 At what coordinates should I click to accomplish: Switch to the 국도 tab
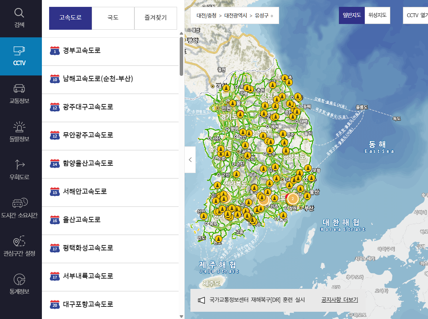113,18
